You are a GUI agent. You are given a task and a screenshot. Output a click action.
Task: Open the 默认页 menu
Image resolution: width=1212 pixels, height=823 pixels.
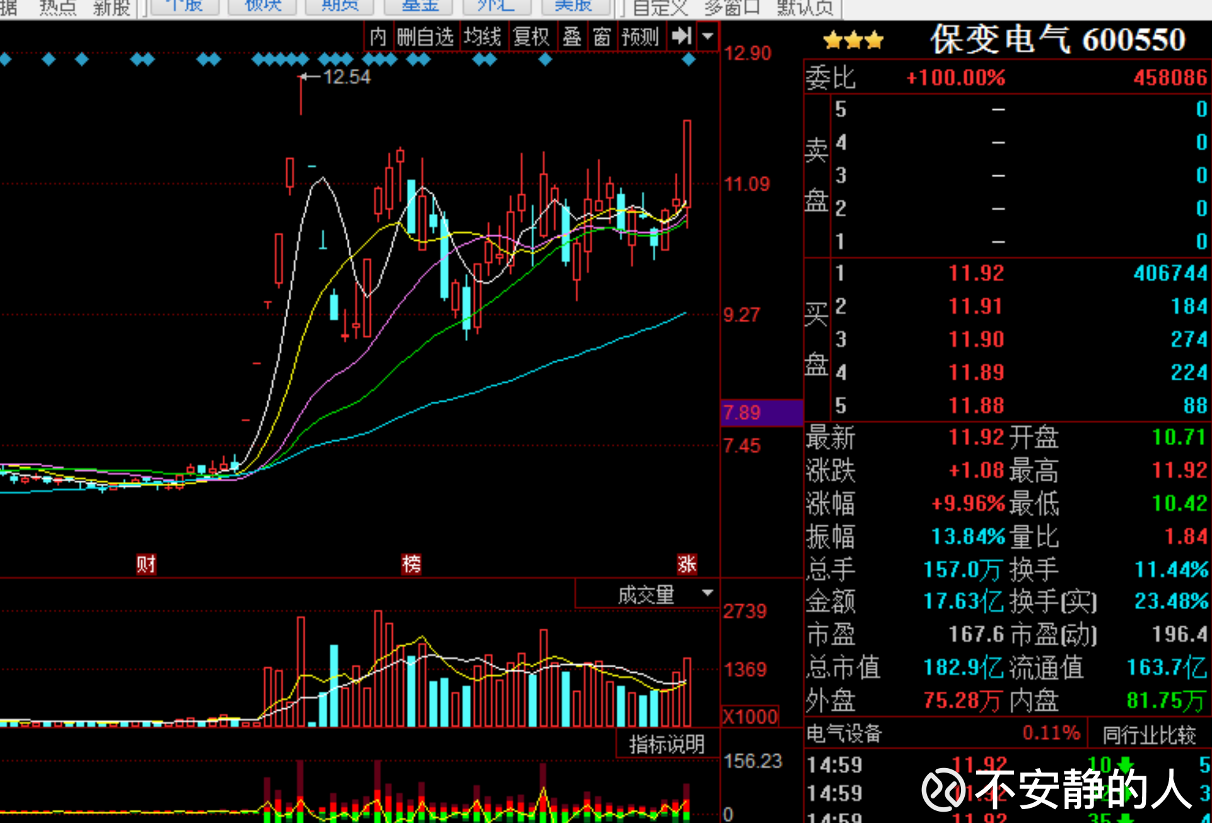pyautogui.click(x=805, y=8)
